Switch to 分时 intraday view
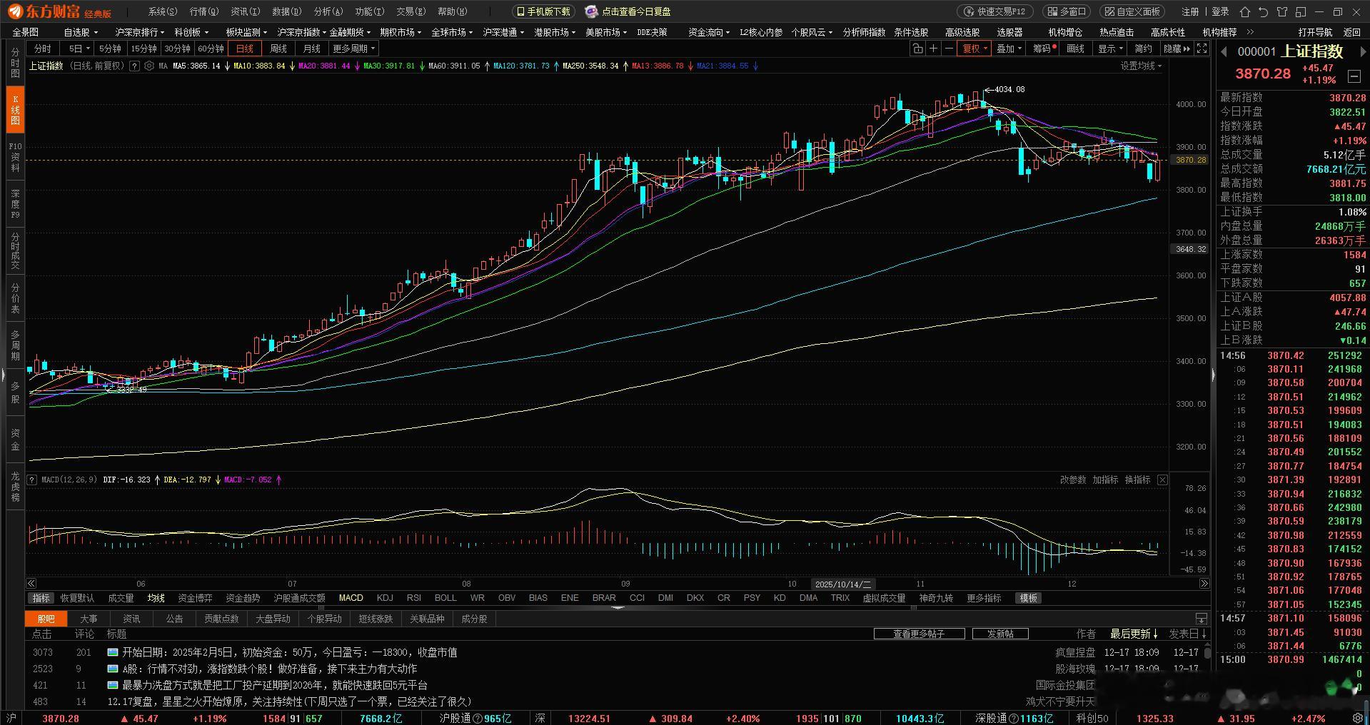The height and width of the screenshot is (725, 1370). tap(43, 49)
